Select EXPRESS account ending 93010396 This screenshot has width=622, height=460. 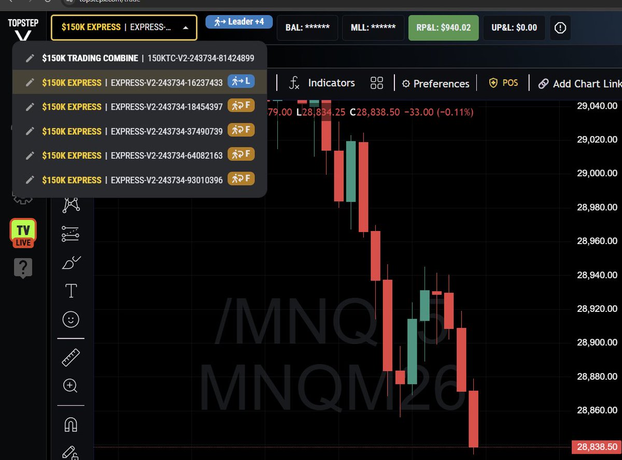(139, 180)
